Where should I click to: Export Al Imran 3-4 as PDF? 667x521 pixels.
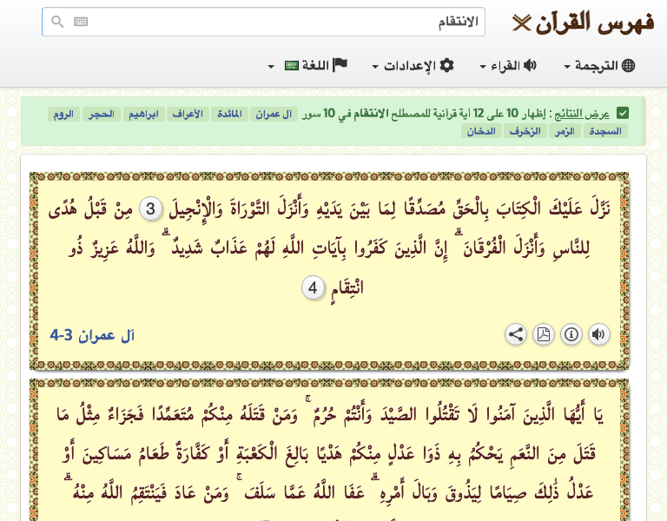(543, 334)
